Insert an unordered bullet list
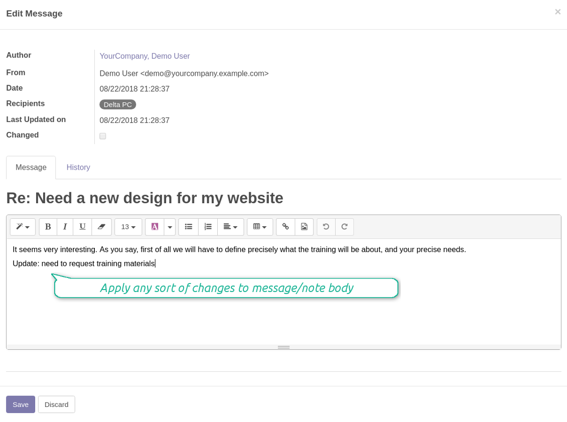The width and height of the screenshot is (567, 422). click(188, 227)
